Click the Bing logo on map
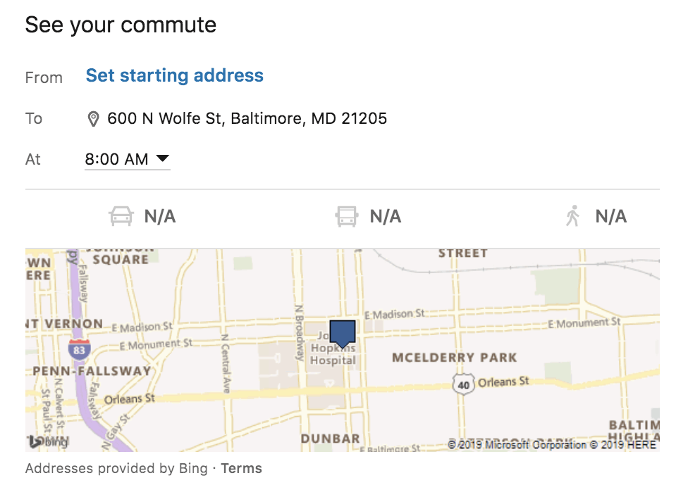The height and width of the screenshot is (497, 688). pos(49,441)
